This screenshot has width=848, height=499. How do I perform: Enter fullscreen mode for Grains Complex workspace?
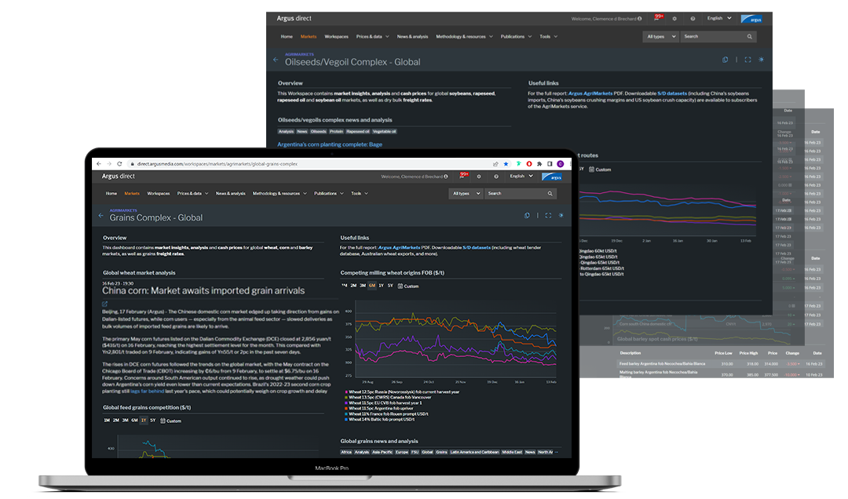click(548, 216)
